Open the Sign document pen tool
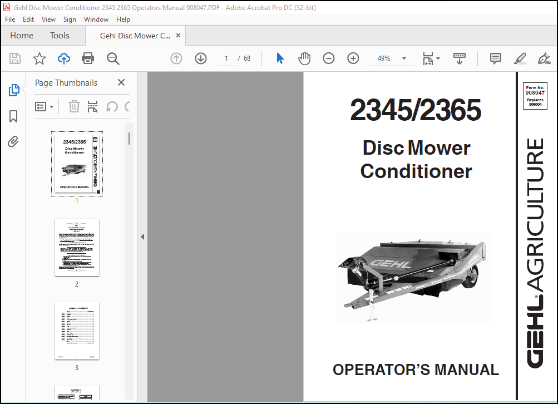The width and height of the screenshot is (558, 404). click(544, 58)
